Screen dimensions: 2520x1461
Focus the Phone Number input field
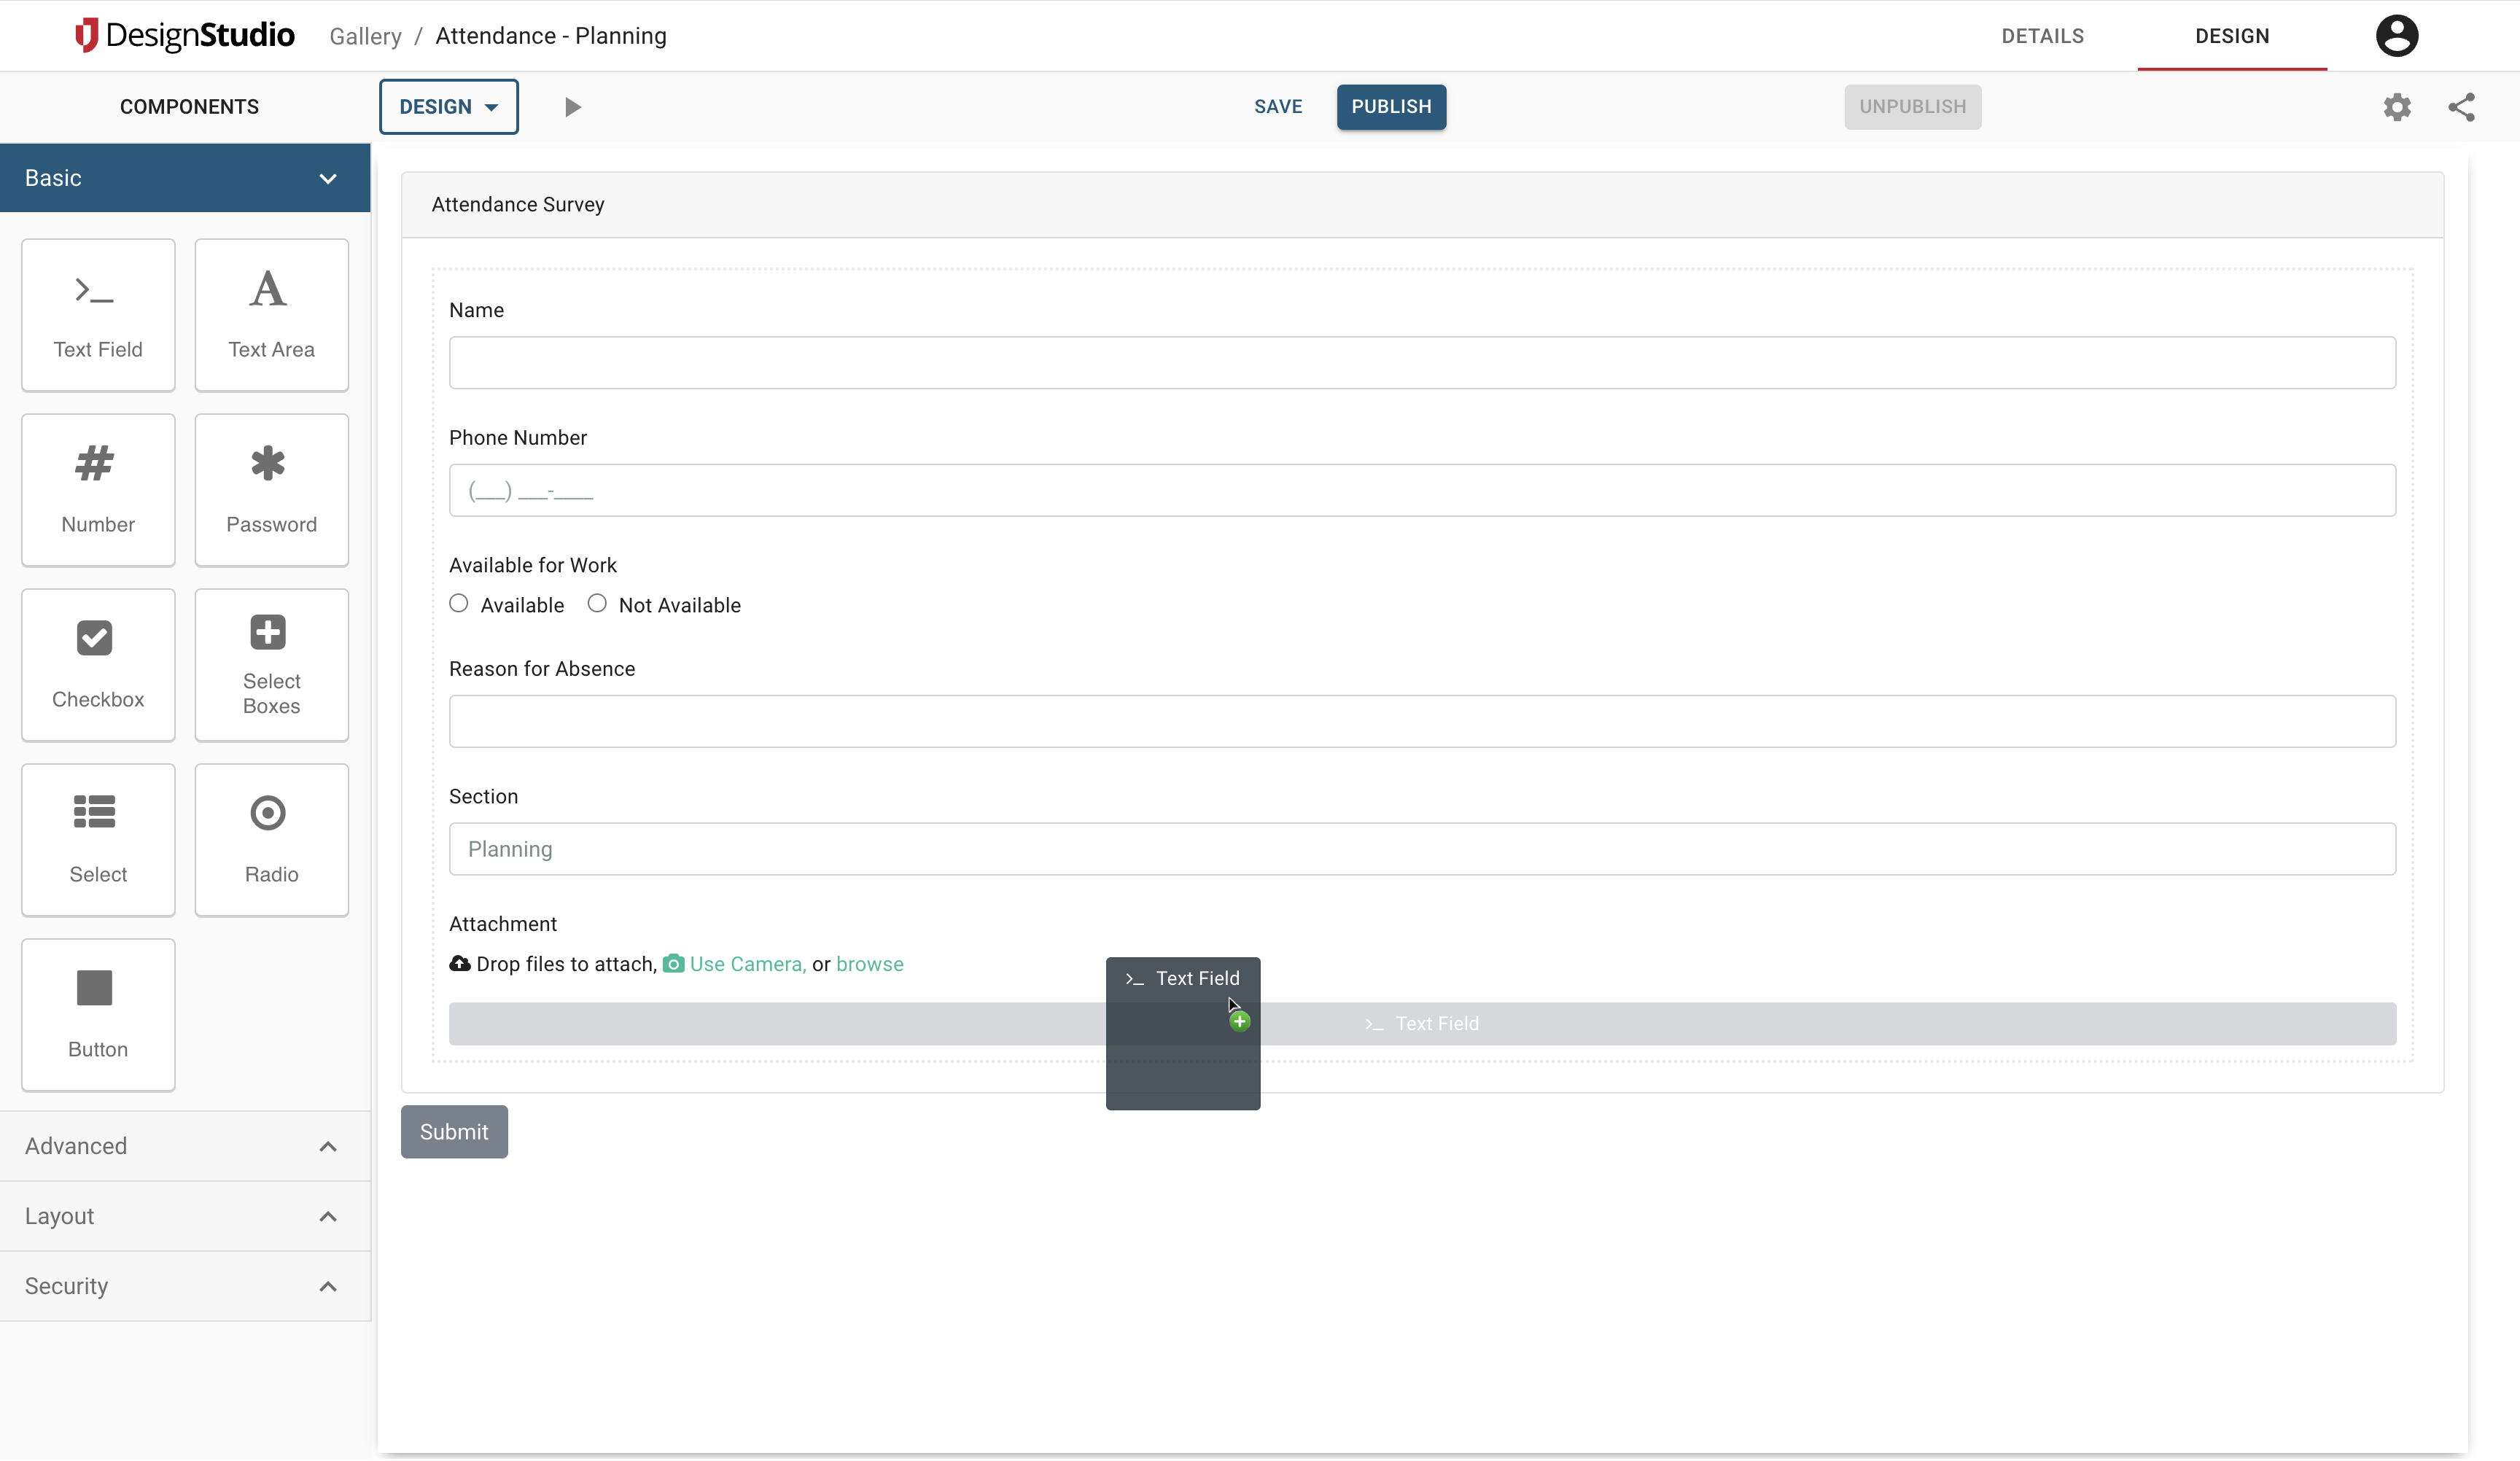1422,490
